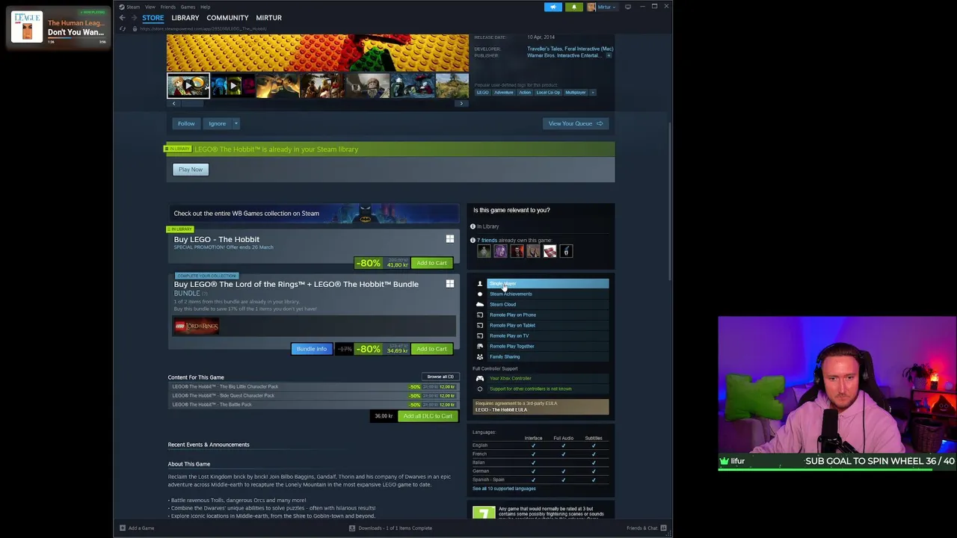Click the Xbox controller icon
The image size is (957, 538).
[x=480, y=378]
